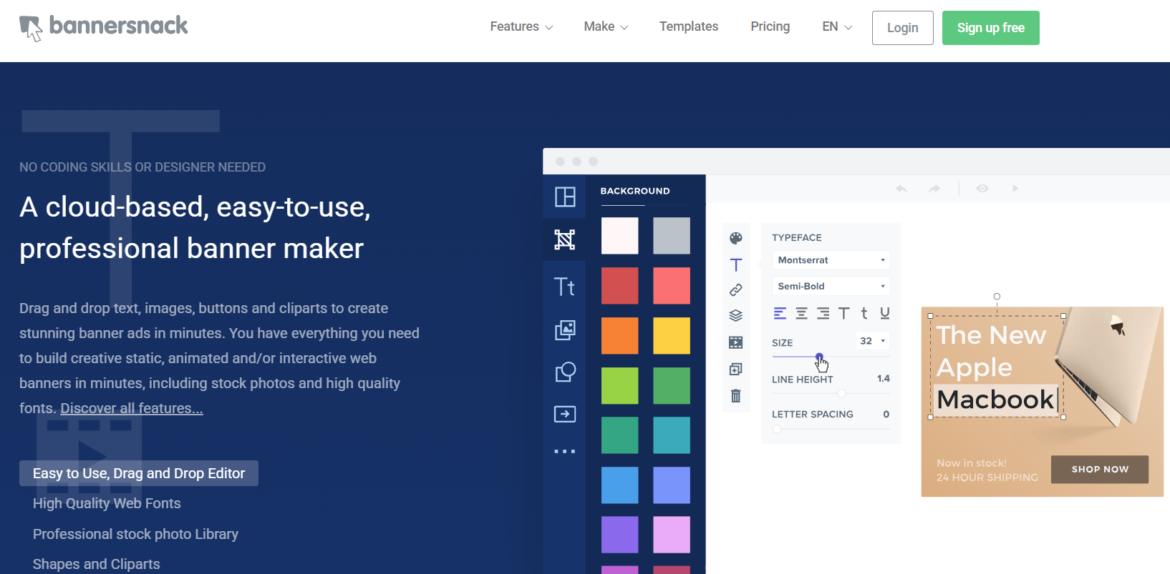Click the letter spacing value 0
Viewport: 1170px width, 574px height.
[x=886, y=415]
